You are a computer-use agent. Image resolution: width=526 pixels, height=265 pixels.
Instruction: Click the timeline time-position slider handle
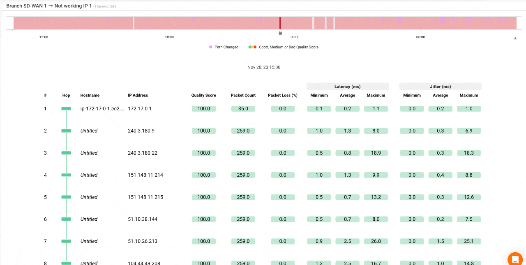pos(280,23)
